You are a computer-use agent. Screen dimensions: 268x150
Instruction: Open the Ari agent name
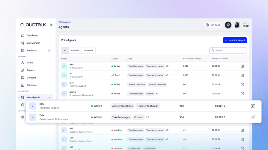71,74
